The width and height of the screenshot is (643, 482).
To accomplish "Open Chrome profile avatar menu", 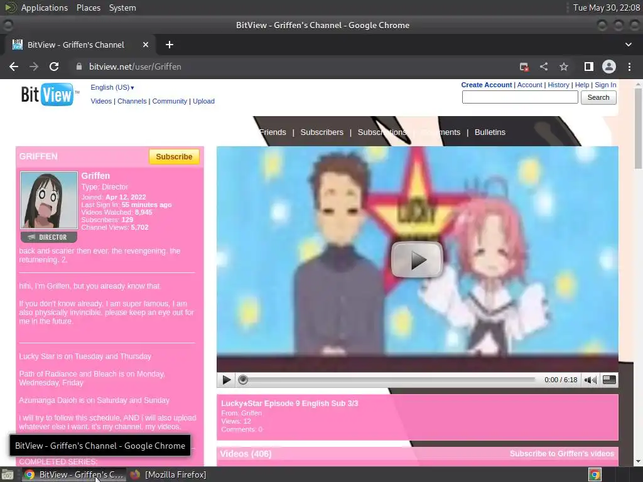I will coord(609,67).
